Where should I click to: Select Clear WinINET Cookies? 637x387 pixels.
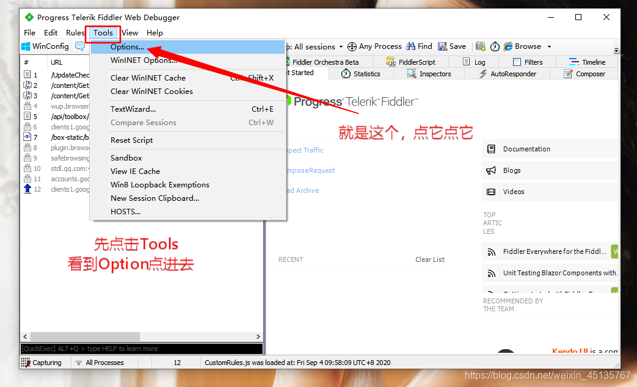click(x=187, y=92)
